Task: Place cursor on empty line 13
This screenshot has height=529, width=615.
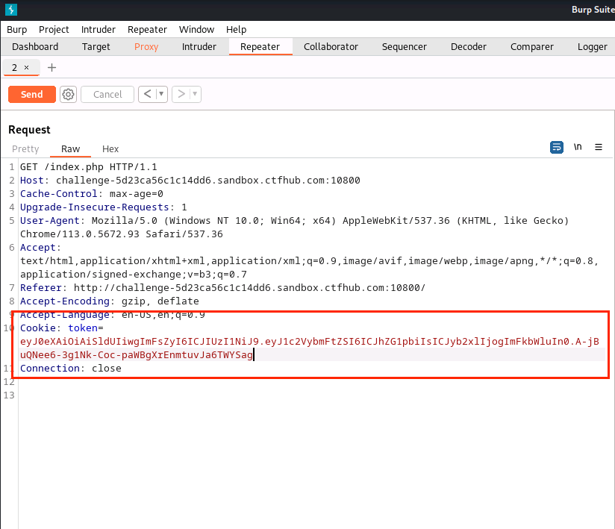Action: pyautogui.click(x=313, y=395)
